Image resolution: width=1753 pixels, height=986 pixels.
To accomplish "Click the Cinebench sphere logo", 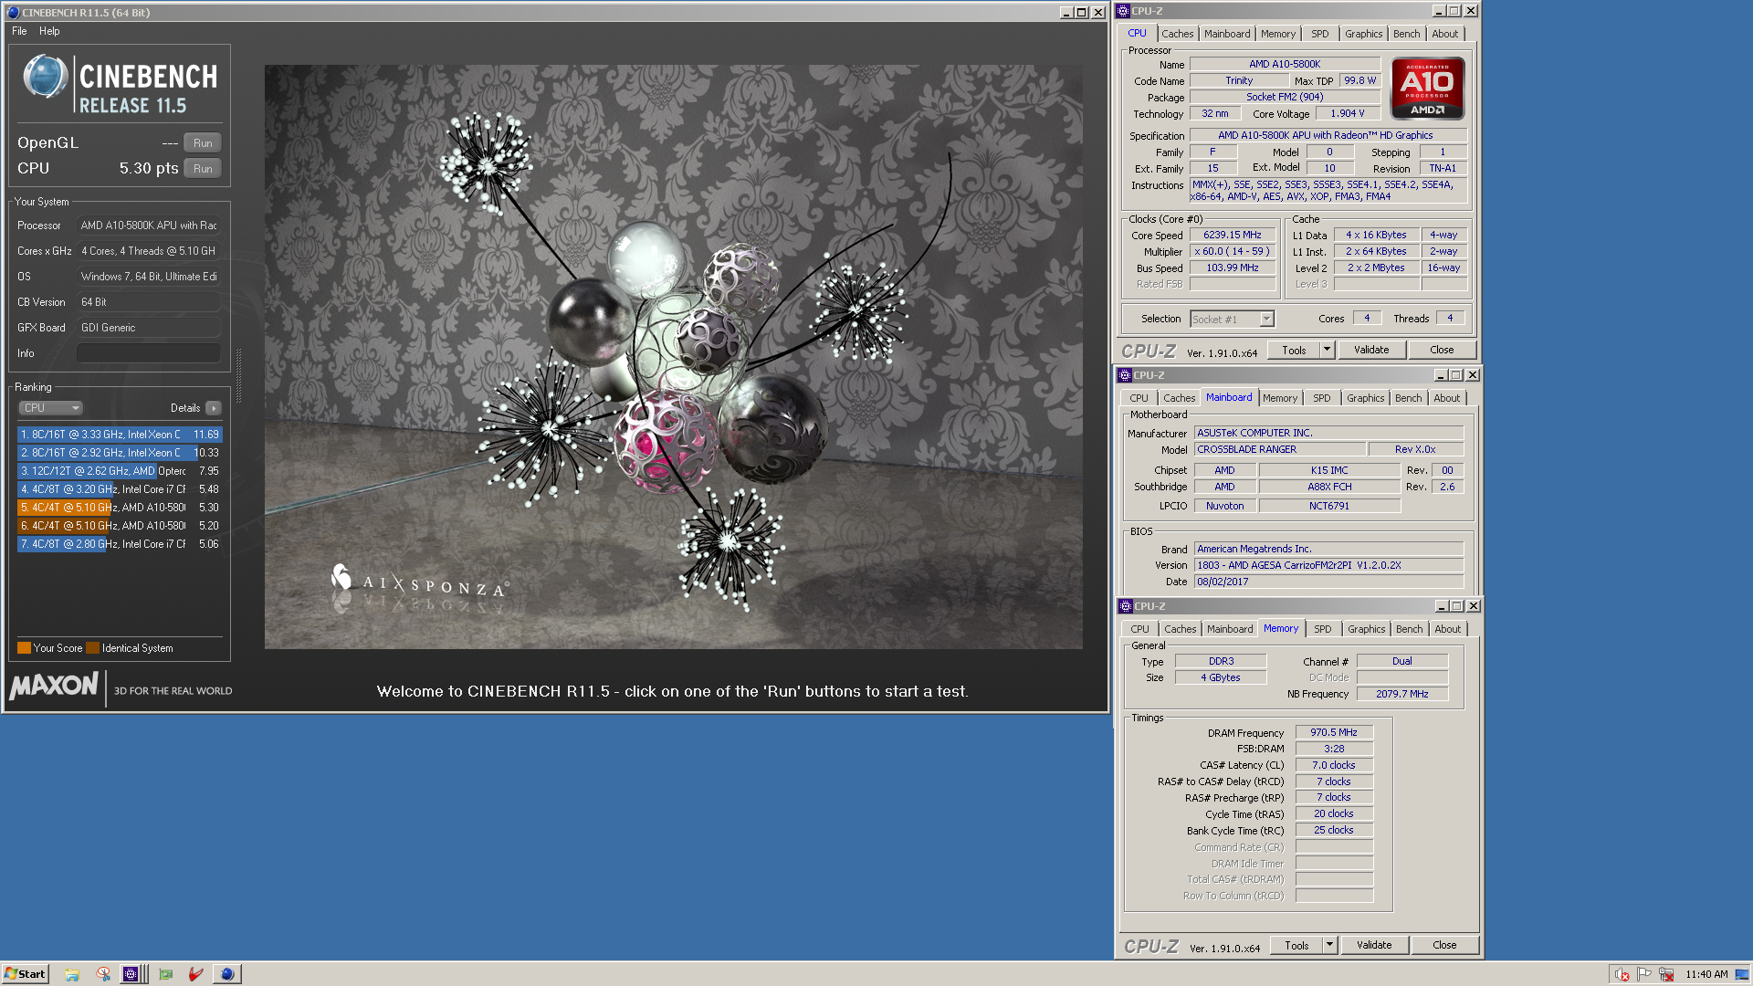I will [45, 77].
